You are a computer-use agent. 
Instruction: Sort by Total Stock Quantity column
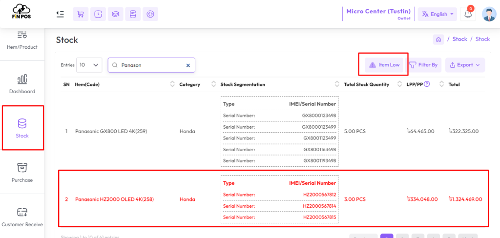point(399,84)
